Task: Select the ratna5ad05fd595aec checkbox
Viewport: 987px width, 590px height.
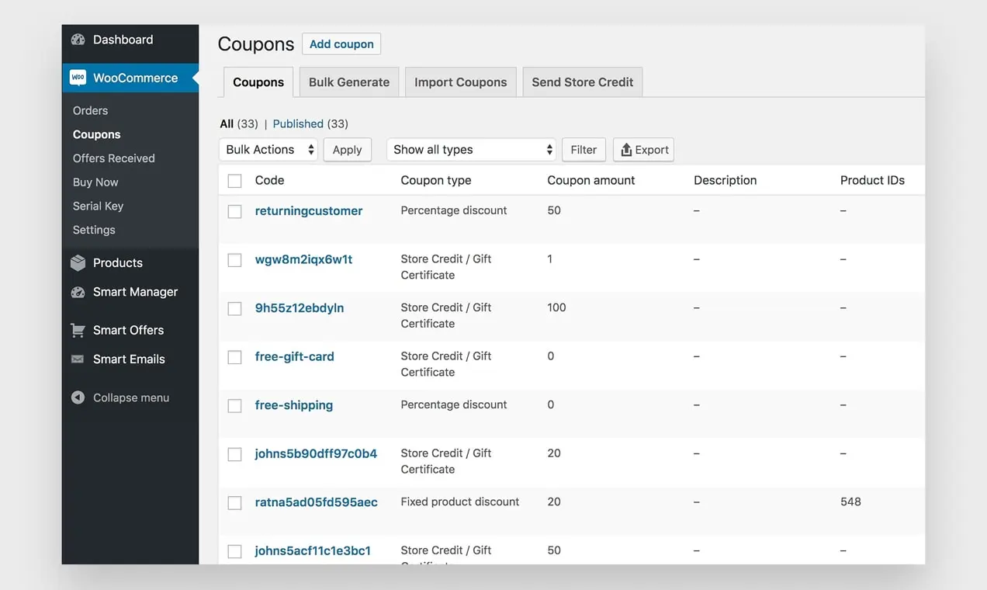Action: tap(234, 503)
